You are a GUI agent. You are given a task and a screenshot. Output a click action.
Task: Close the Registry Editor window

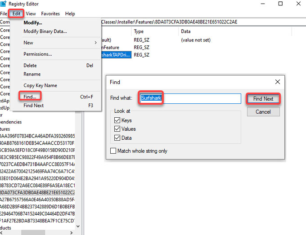[298, 4]
